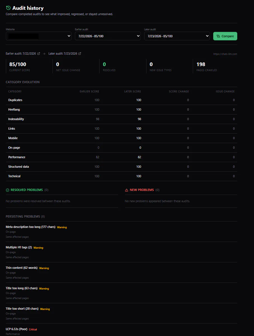Click Warning badge beside Multiple H1 tags
The width and height of the screenshot is (254, 336).
(38, 248)
